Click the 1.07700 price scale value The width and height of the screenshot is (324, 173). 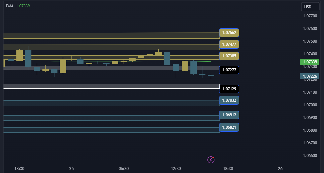coord(310,16)
